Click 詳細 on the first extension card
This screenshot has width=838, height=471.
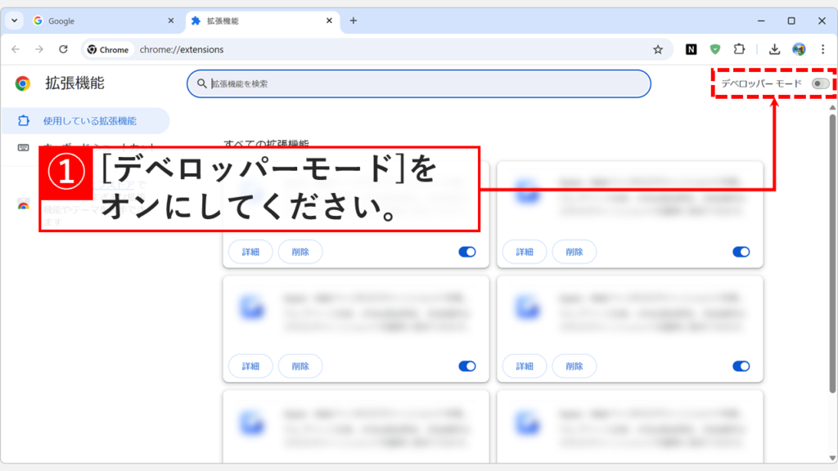click(x=250, y=251)
